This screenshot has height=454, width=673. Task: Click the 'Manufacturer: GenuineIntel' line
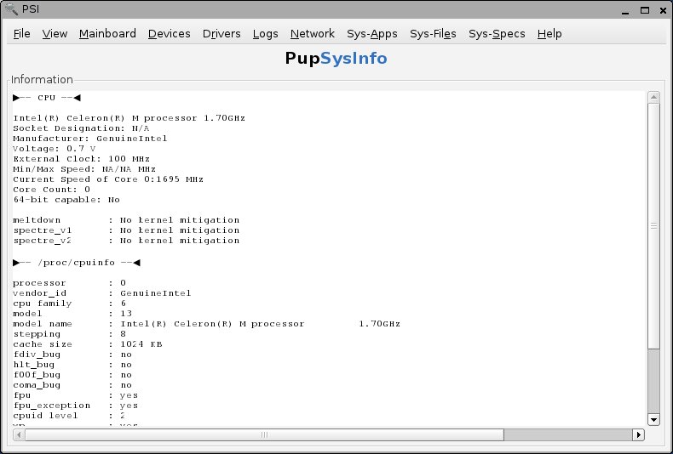coord(90,139)
